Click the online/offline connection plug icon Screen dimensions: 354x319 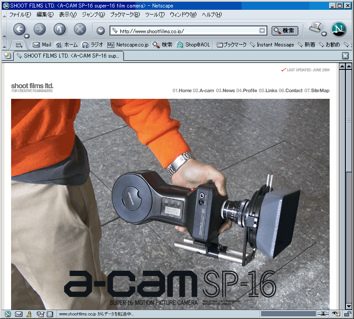coord(323,314)
